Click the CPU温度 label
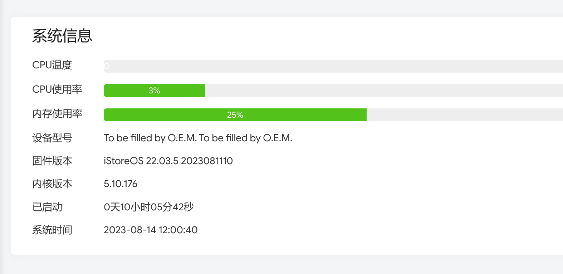The width and height of the screenshot is (563, 274). coord(52,65)
